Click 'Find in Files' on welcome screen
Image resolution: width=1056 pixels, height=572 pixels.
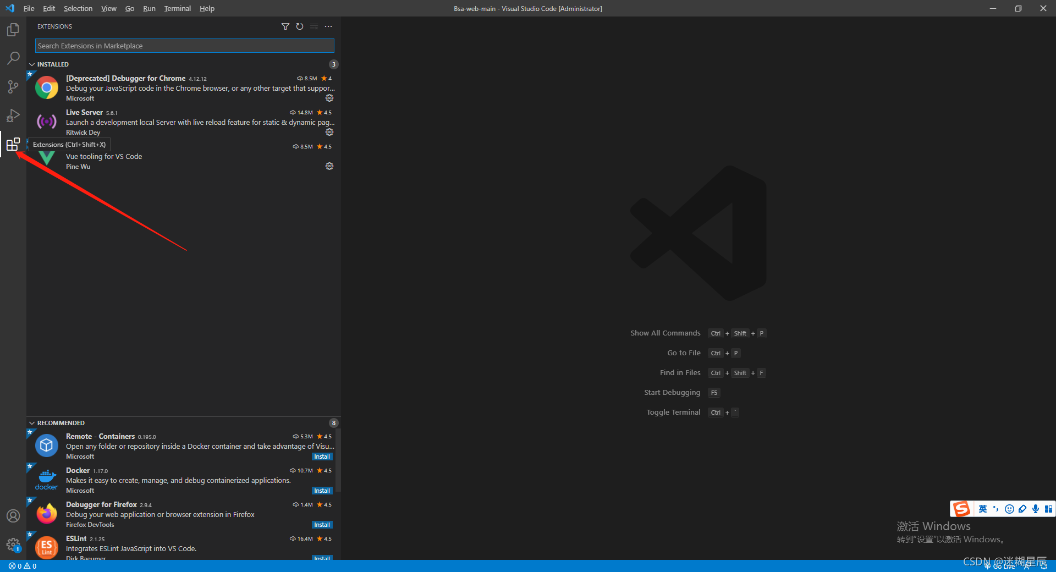tap(680, 373)
